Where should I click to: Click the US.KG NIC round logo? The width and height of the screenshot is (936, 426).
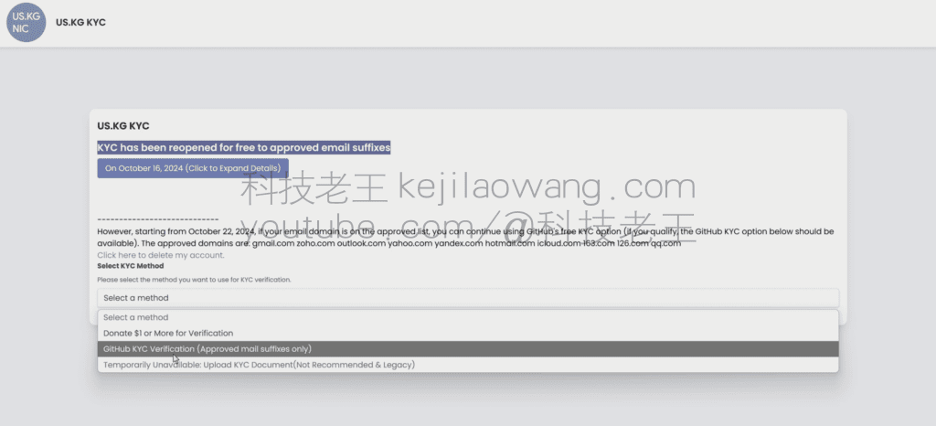tap(26, 23)
